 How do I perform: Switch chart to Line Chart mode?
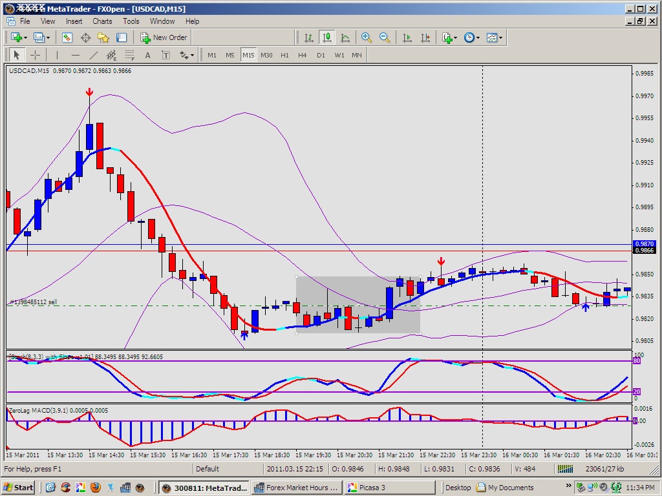click(x=345, y=37)
